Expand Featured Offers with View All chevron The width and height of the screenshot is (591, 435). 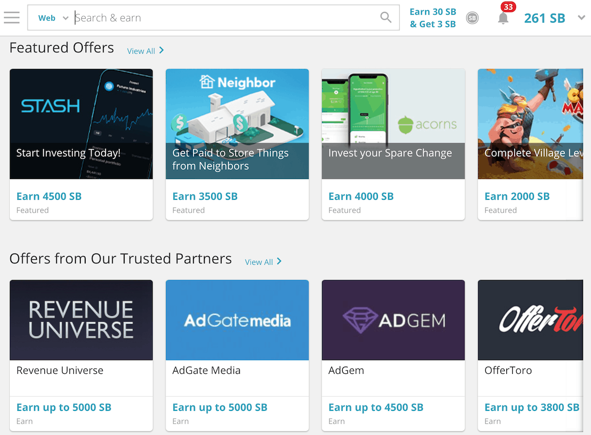pos(145,50)
